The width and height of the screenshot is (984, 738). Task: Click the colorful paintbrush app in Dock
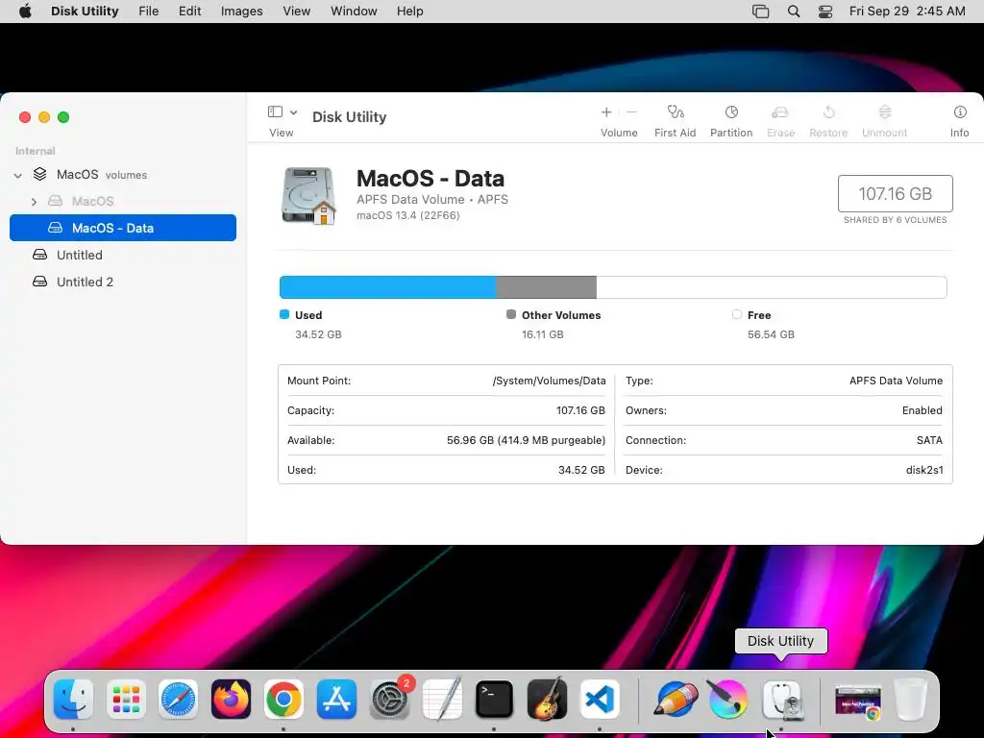tap(728, 700)
